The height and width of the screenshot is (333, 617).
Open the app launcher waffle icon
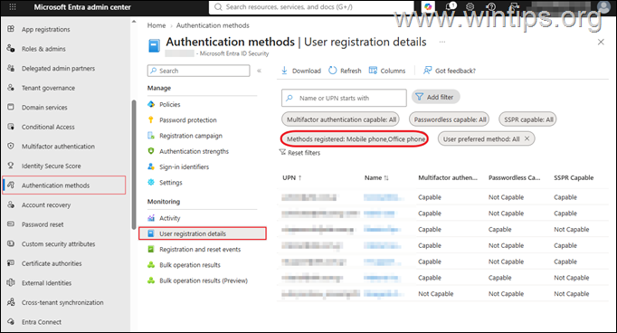pyautogui.click(x=12, y=6)
